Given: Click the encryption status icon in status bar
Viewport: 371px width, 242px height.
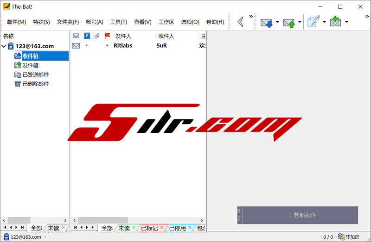Looking at the screenshot, I should 341,237.
